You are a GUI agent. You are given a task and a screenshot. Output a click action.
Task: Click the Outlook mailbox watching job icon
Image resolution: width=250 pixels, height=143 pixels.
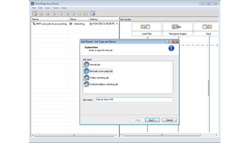click(x=86, y=84)
